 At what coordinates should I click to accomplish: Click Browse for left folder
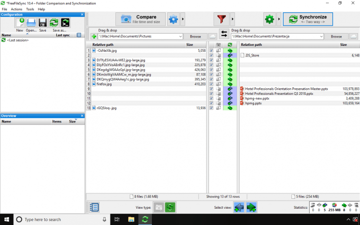195,37
